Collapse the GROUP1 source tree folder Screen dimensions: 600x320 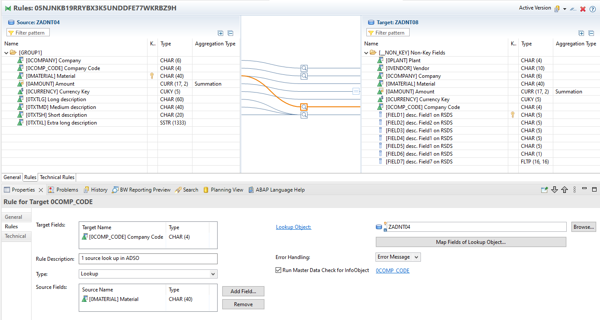click(x=6, y=53)
